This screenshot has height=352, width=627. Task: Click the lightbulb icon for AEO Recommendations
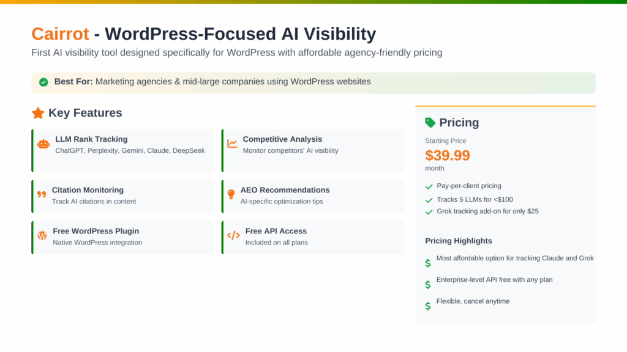231,194
